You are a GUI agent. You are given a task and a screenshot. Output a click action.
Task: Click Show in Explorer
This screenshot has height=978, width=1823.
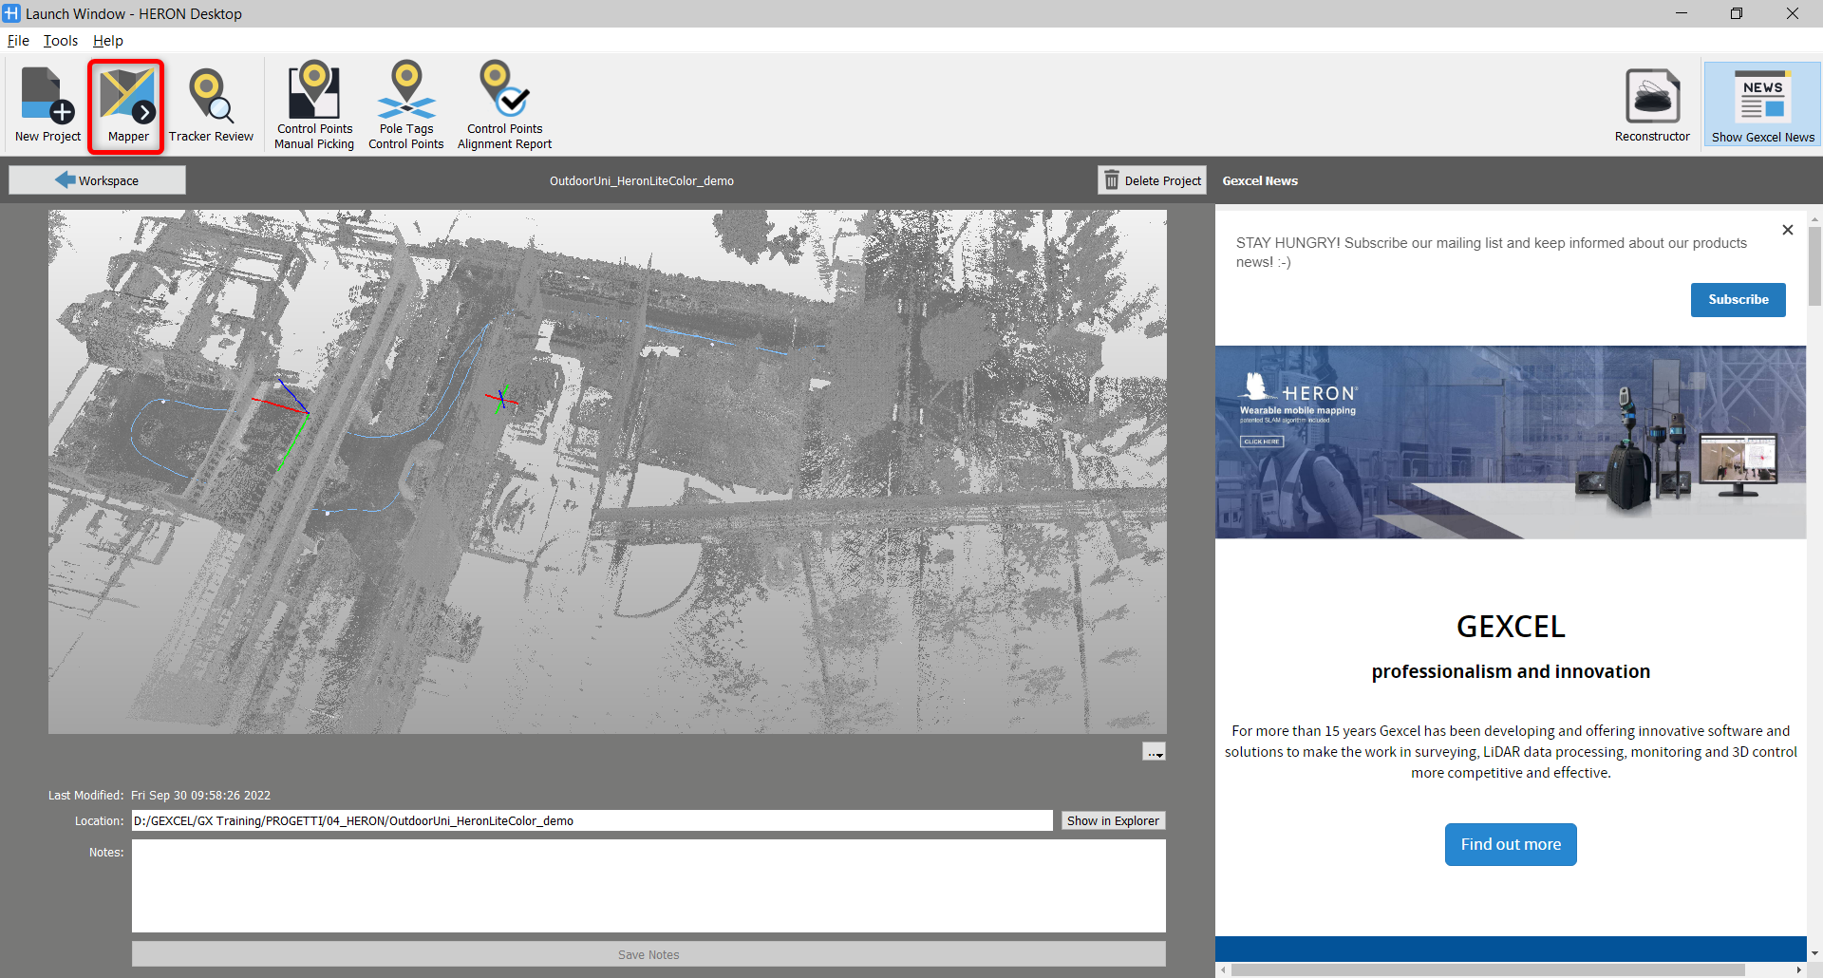[x=1113, y=821]
